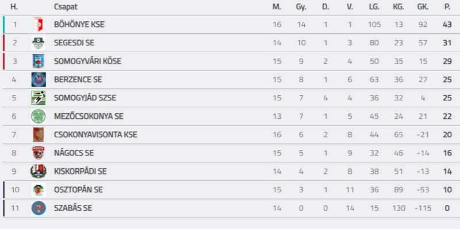
Task: Open the Osztopán SE team logo
Action: [x=39, y=190]
